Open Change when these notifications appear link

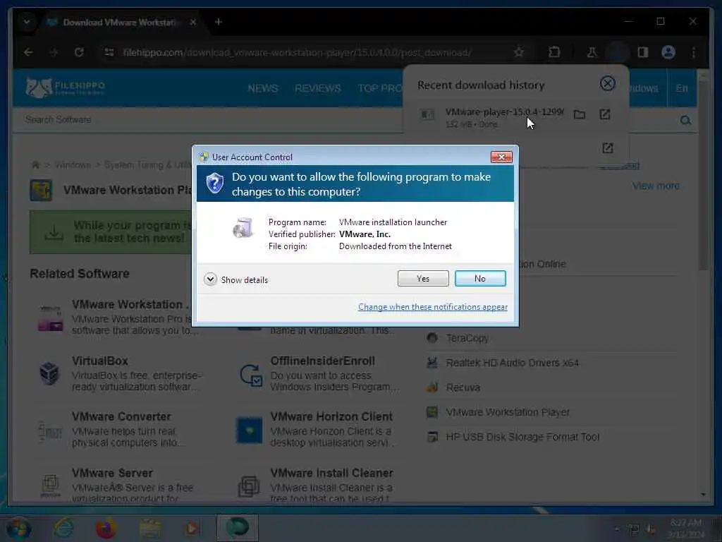pyautogui.click(x=433, y=307)
